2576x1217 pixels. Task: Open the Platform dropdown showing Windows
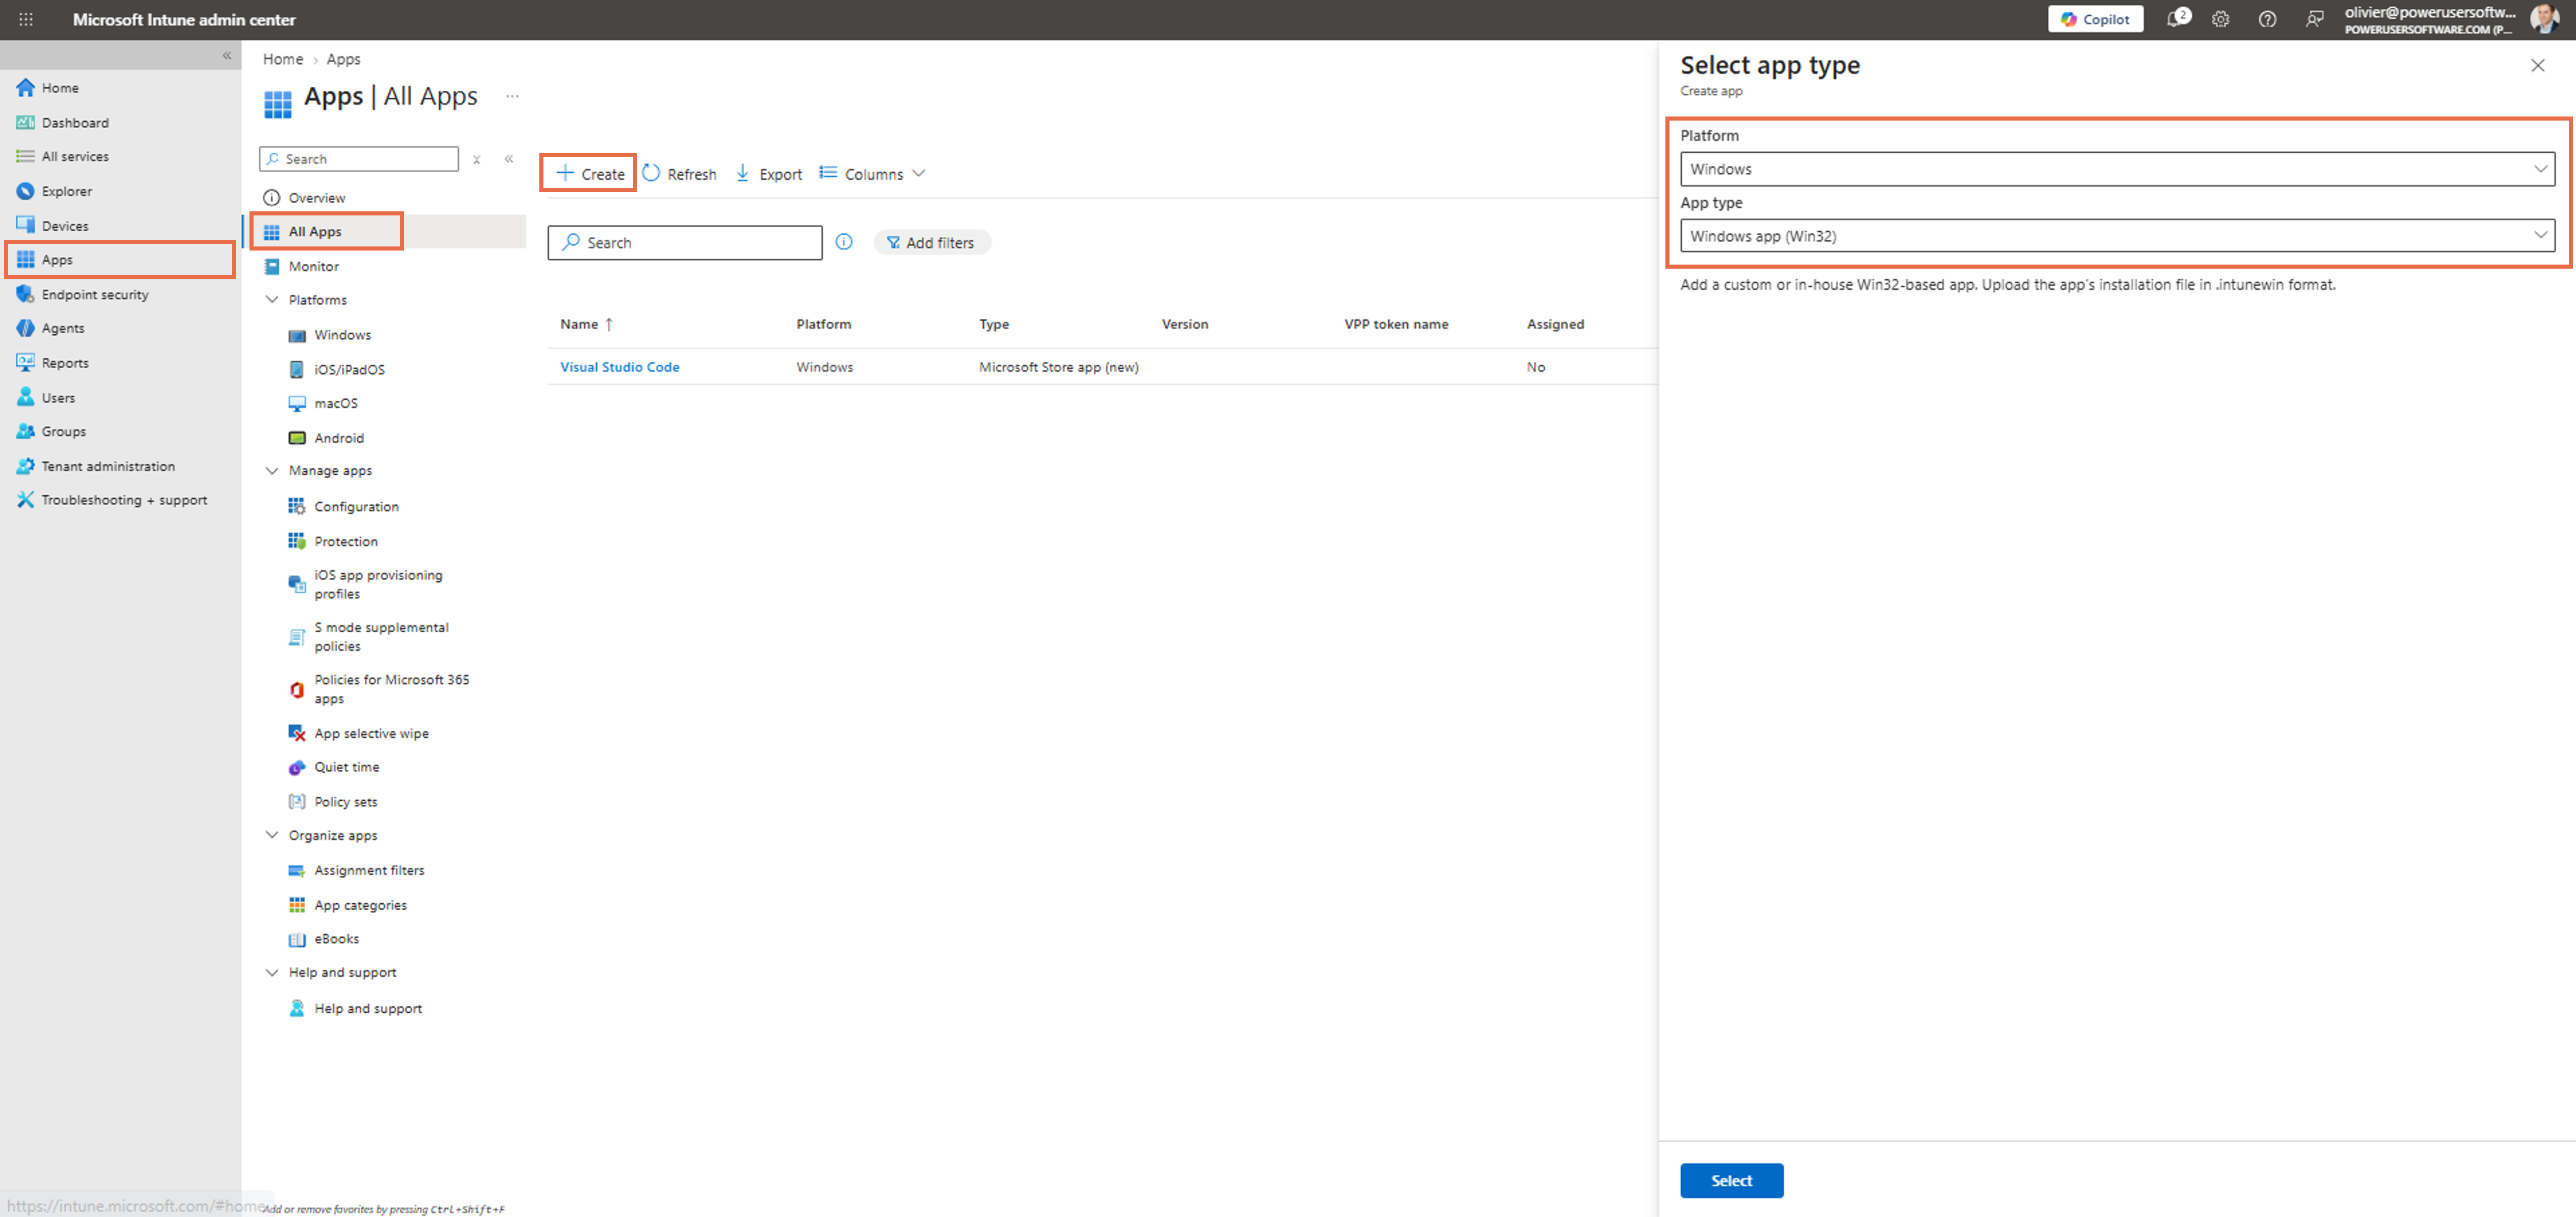(x=2117, y=169)
